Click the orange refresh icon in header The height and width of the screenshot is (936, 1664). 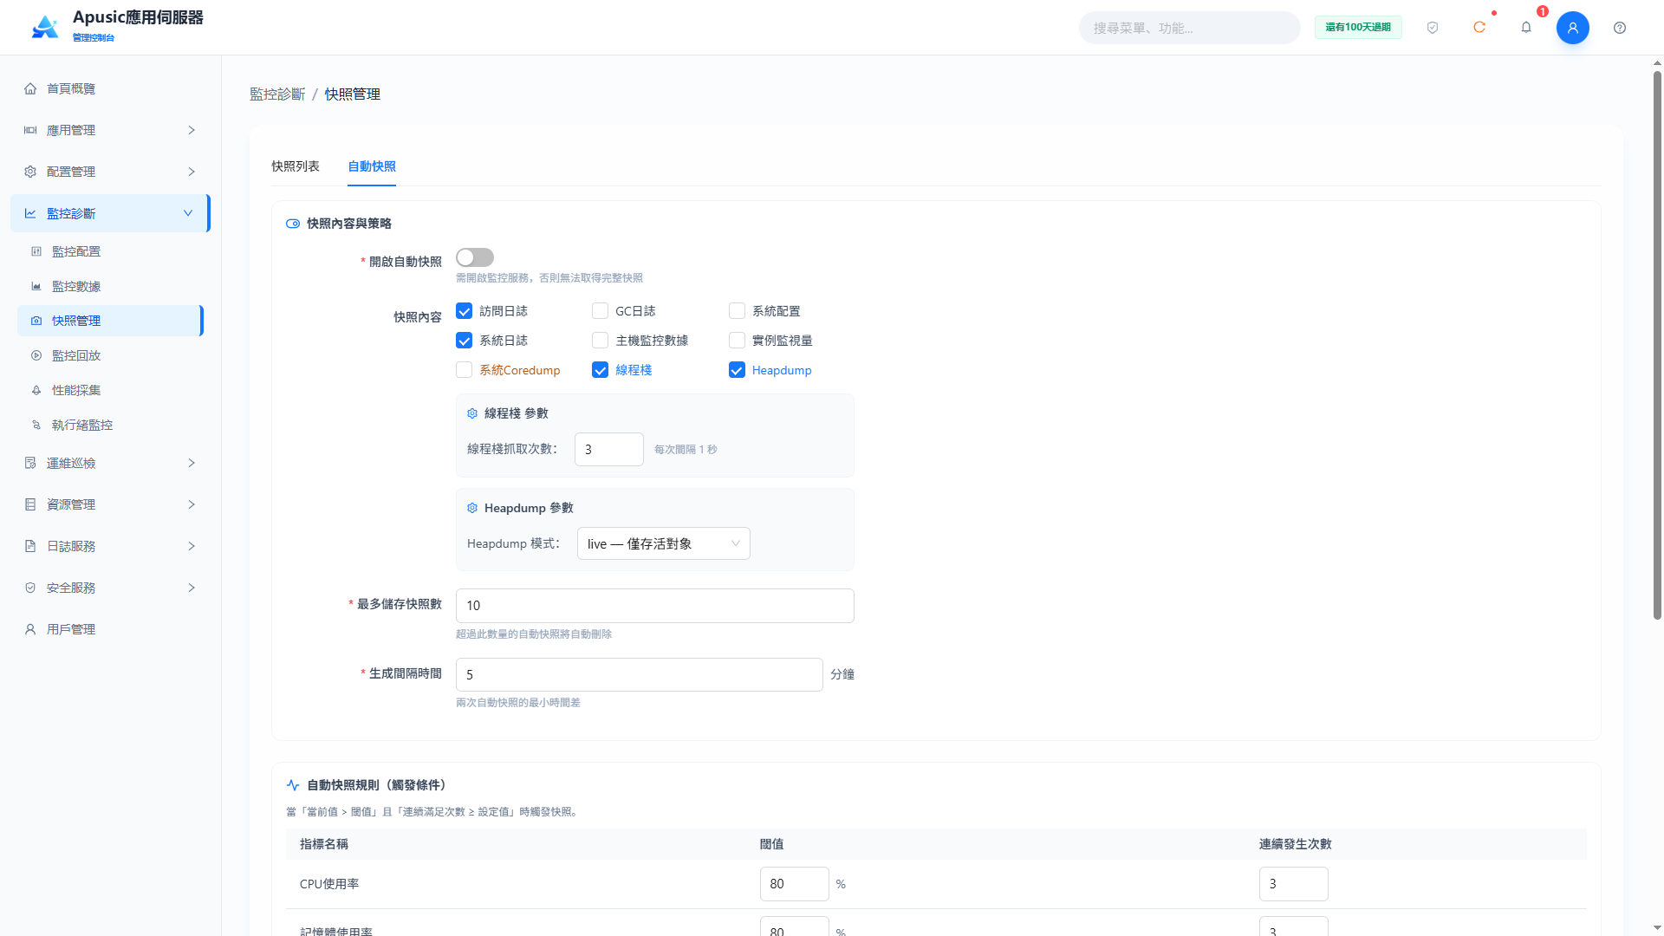(x=1479, y=28)
